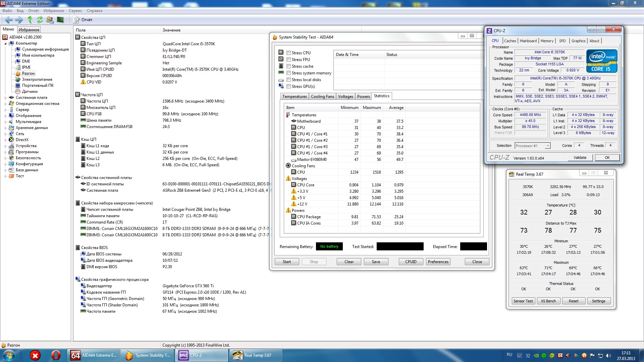Open Real Temp from the taskbar
The image size is (644, 362).
(x=255, y=355)
